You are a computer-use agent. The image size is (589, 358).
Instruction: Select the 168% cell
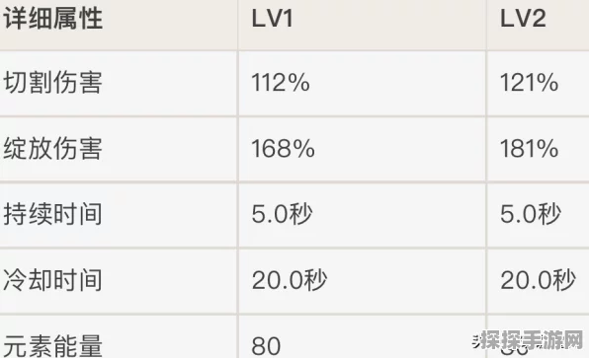(x=283, y=149)
